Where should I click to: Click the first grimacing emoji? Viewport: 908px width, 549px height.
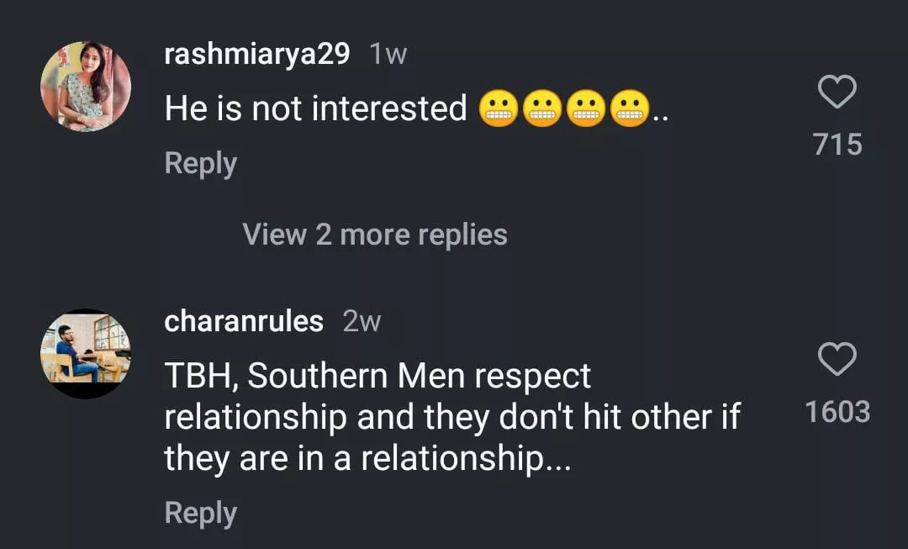pos(499,109)
